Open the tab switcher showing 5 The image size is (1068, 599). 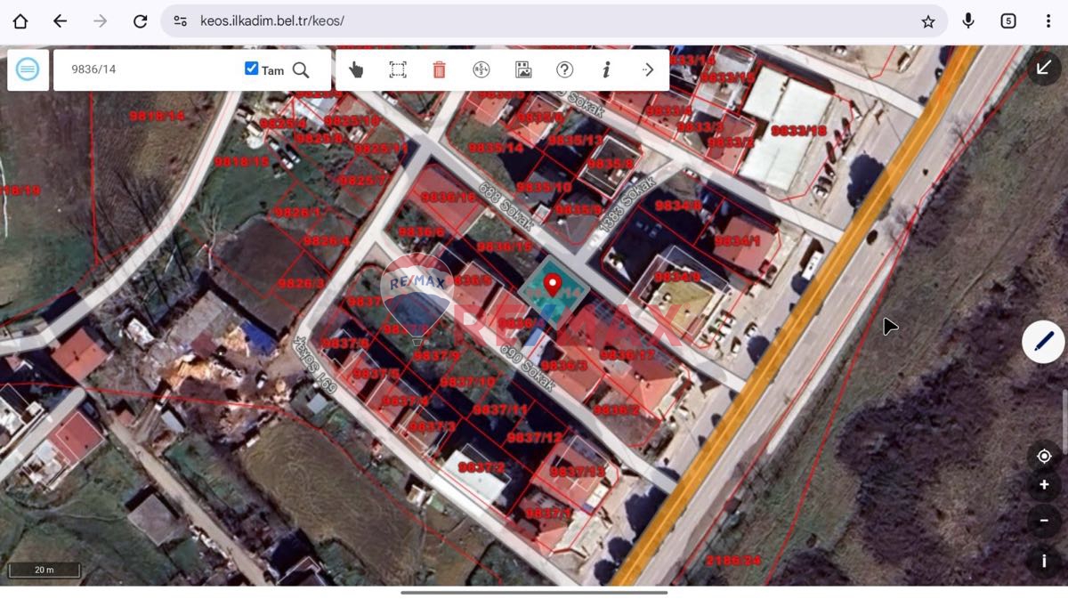pos(1007,21)
